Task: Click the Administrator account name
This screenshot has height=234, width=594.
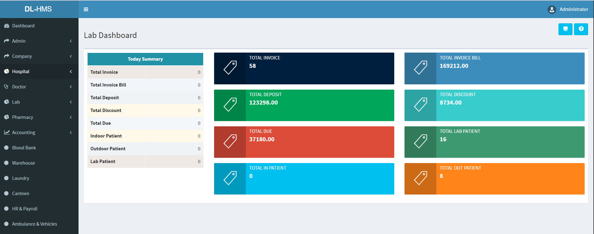Action: (573, 9)
